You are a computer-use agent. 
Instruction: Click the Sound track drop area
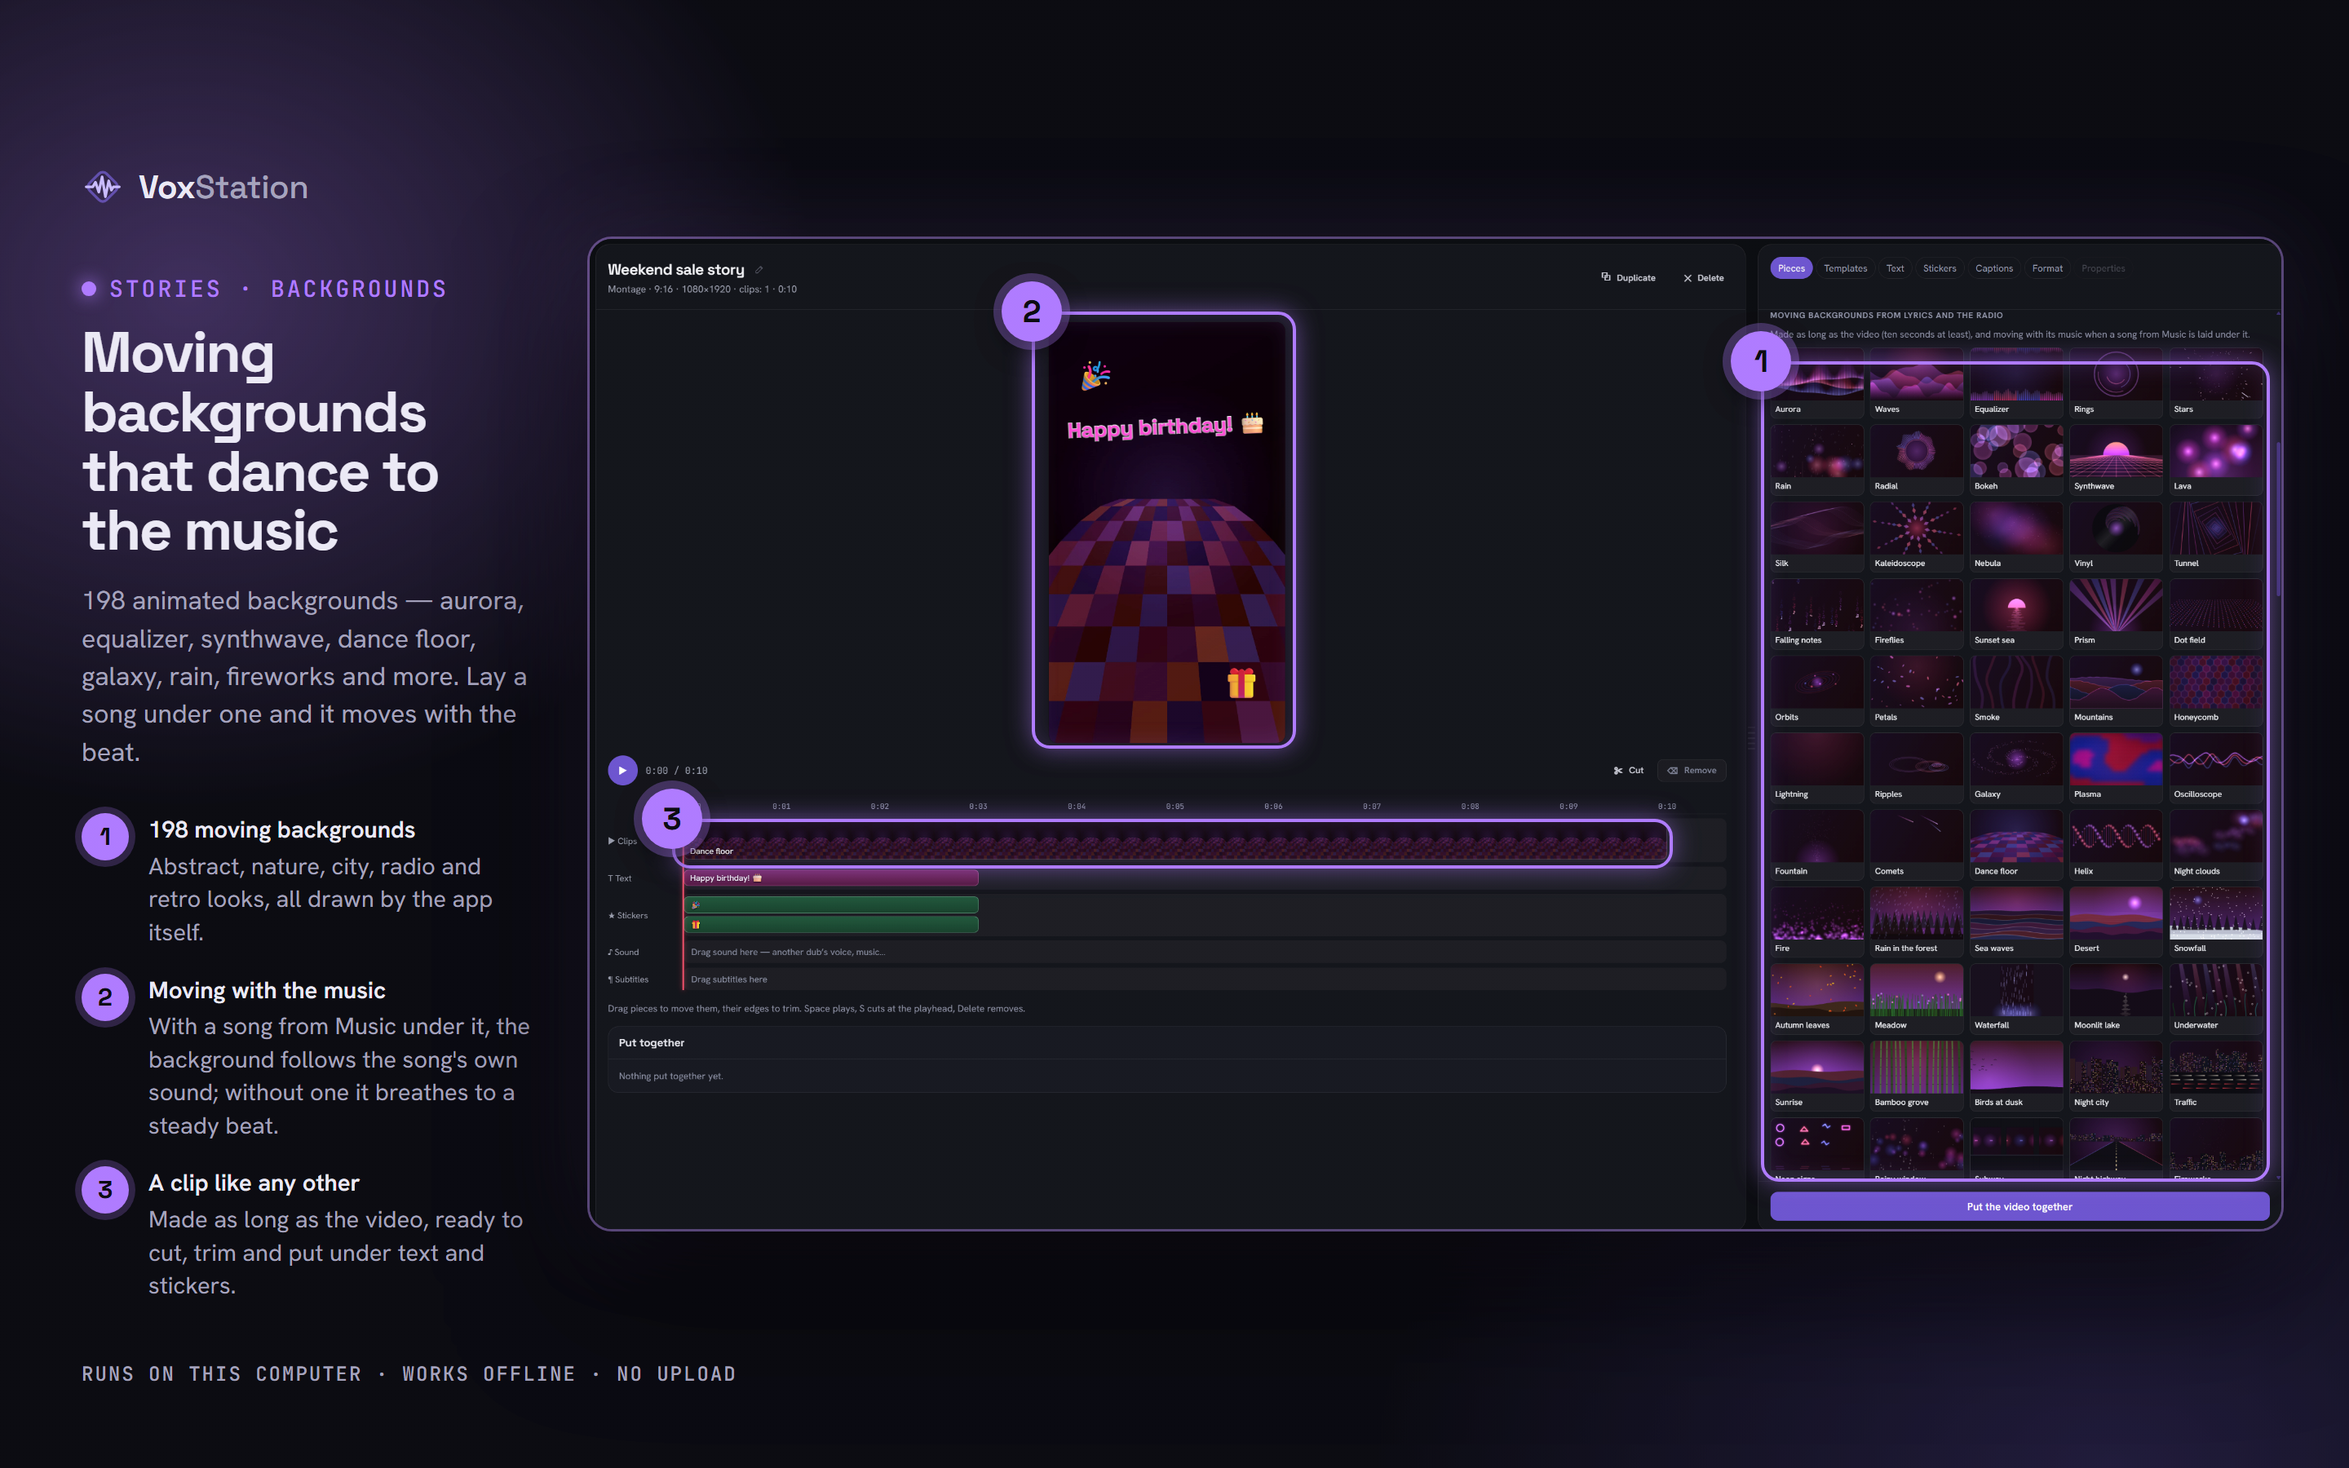click(x=1205, y=952)
